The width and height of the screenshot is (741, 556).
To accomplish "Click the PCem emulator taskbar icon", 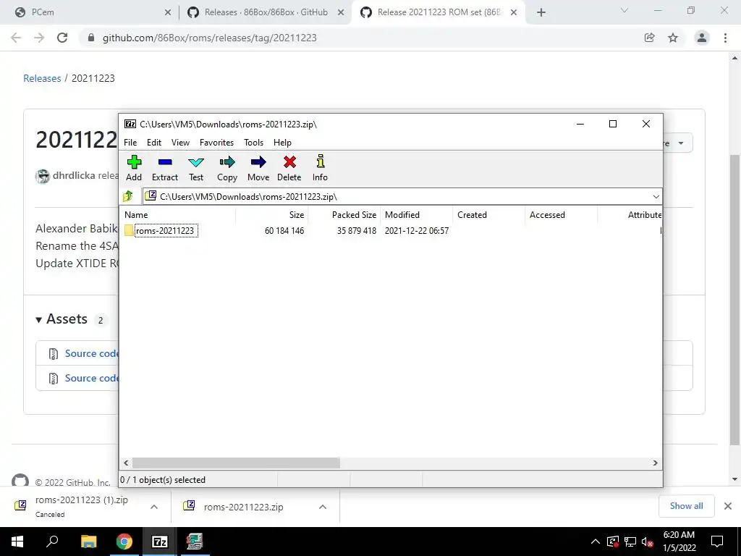I will [194, 542].
